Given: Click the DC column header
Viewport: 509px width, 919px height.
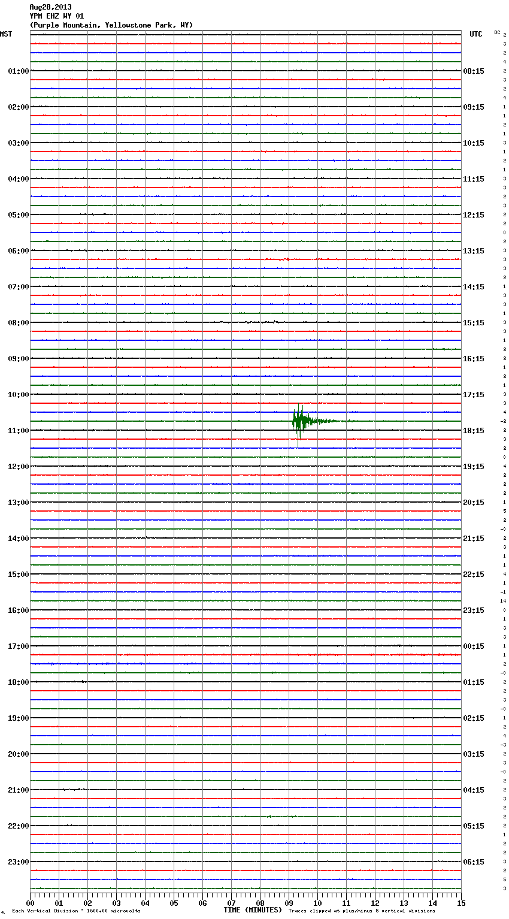Looking at the screenshot, I should tap(497, 32).
